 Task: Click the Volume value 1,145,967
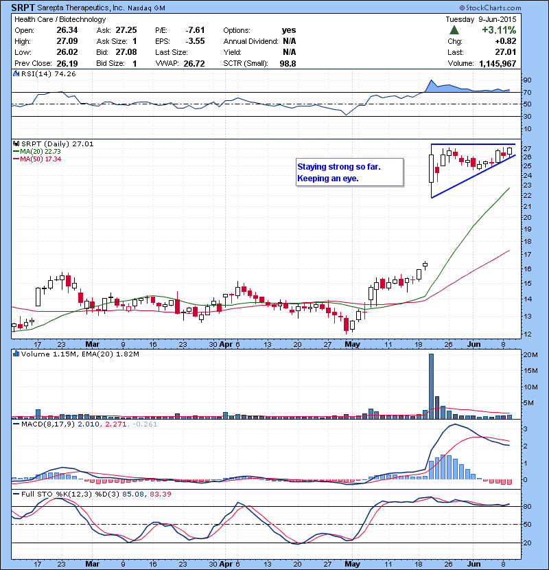click(498, 63)
